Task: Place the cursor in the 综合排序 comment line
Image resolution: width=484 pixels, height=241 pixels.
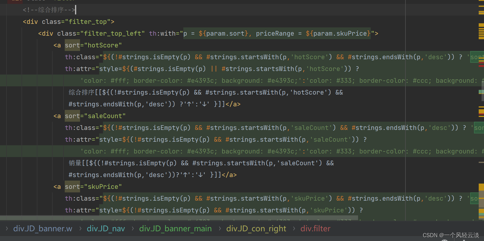Action: click(x=49, y=10)
